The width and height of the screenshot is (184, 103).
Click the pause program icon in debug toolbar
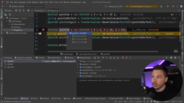click(x=107, y=58)
